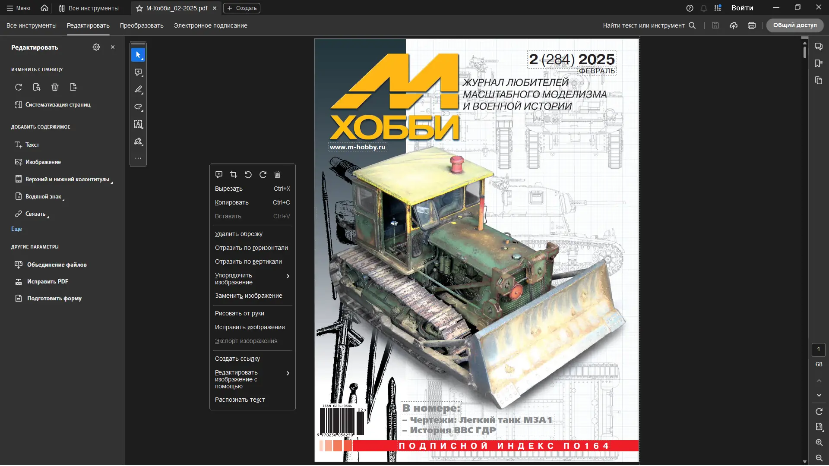
Task: Select the highlighter pen tool
Action: 138,90
